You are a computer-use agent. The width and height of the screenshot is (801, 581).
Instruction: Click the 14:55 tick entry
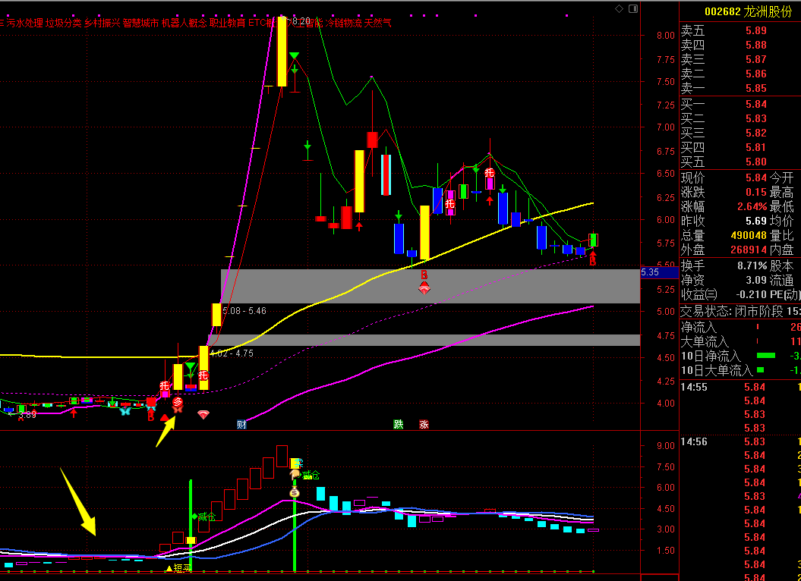click(740, 387)
